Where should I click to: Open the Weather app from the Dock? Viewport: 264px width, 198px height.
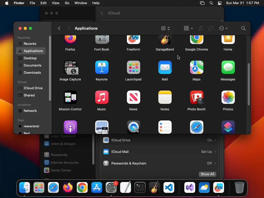[204, 187]
